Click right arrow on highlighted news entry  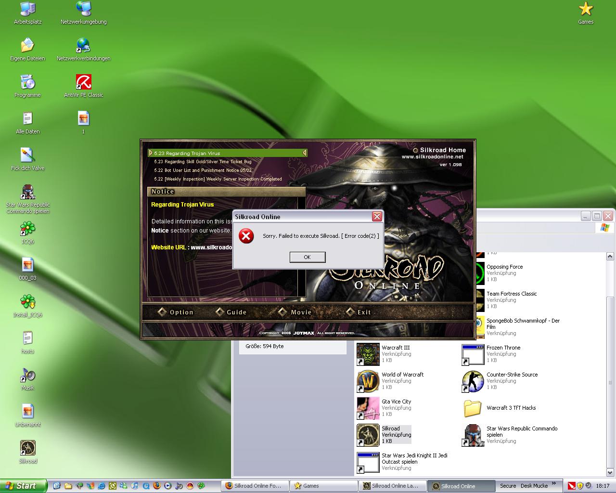point(304,153)
